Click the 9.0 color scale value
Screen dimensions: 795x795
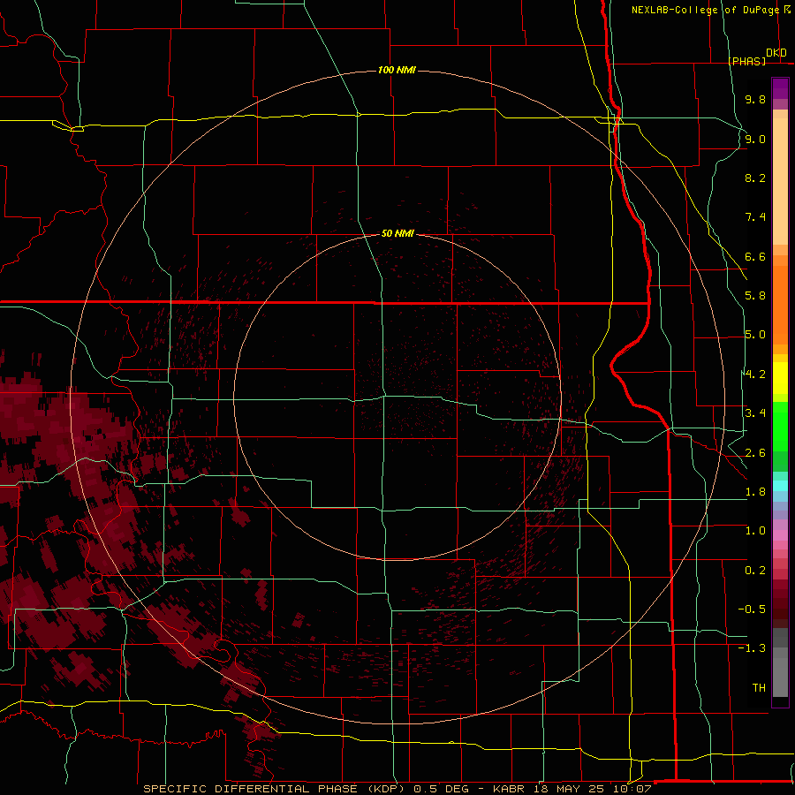[755, 139]
